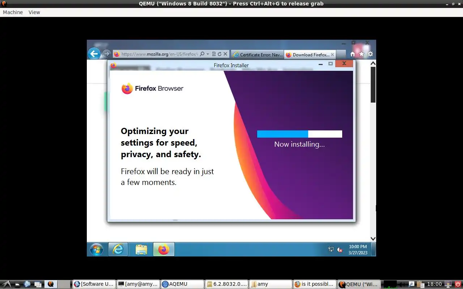Open the Windows Start orb
Viewport: 463px width, 289px height.
pos(97,249)
